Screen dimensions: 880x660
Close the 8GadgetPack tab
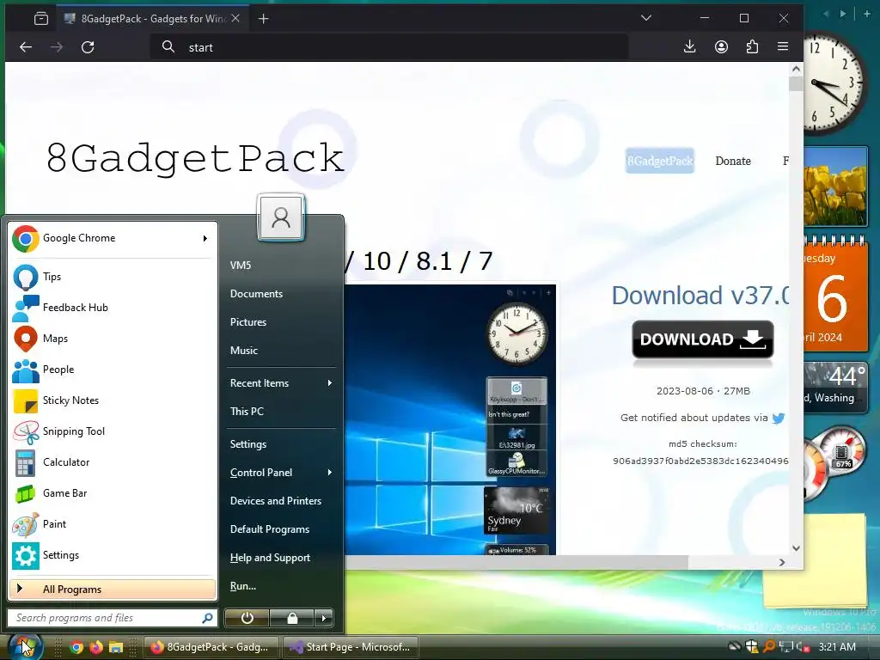click(x=235, y=19)
